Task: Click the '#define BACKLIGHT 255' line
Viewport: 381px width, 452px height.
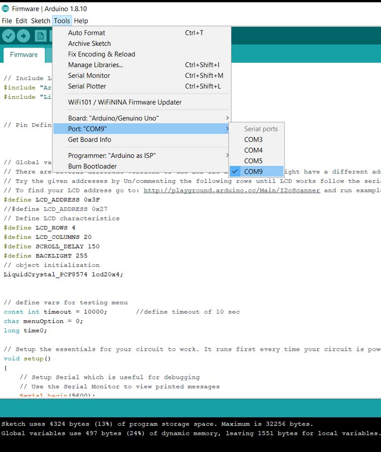Action: [46, 255]
